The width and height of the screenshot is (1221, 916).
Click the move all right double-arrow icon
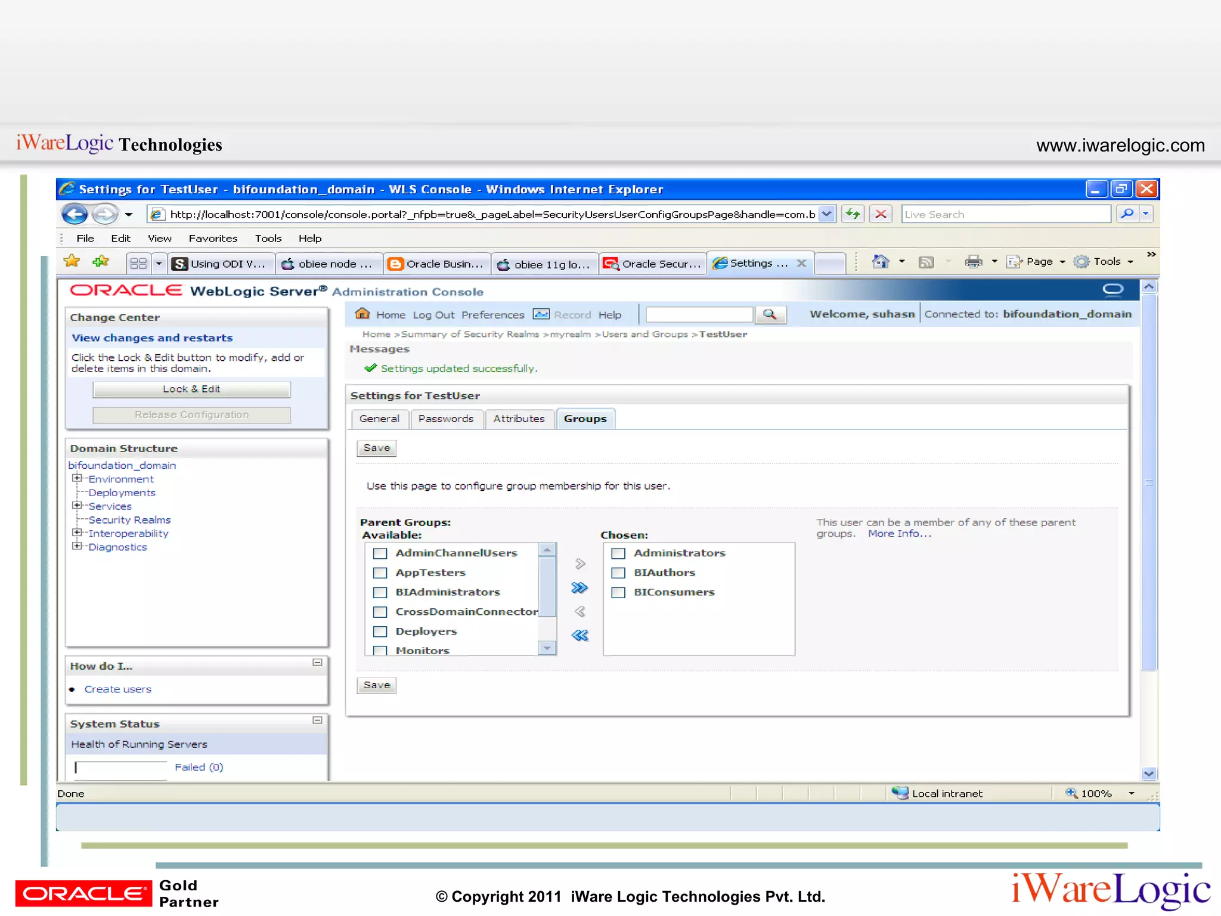point(579,588)
